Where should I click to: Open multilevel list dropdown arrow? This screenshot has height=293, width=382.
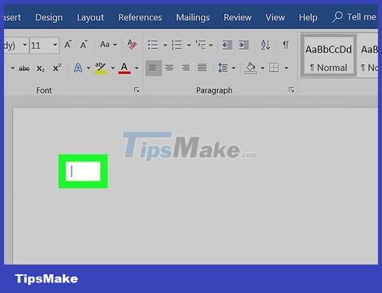211,45
